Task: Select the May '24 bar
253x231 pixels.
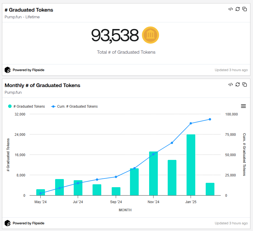Action: click(x=41, y=192)
